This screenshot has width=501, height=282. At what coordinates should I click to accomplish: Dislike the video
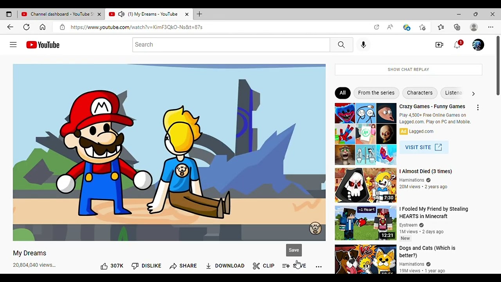[146, 266]
